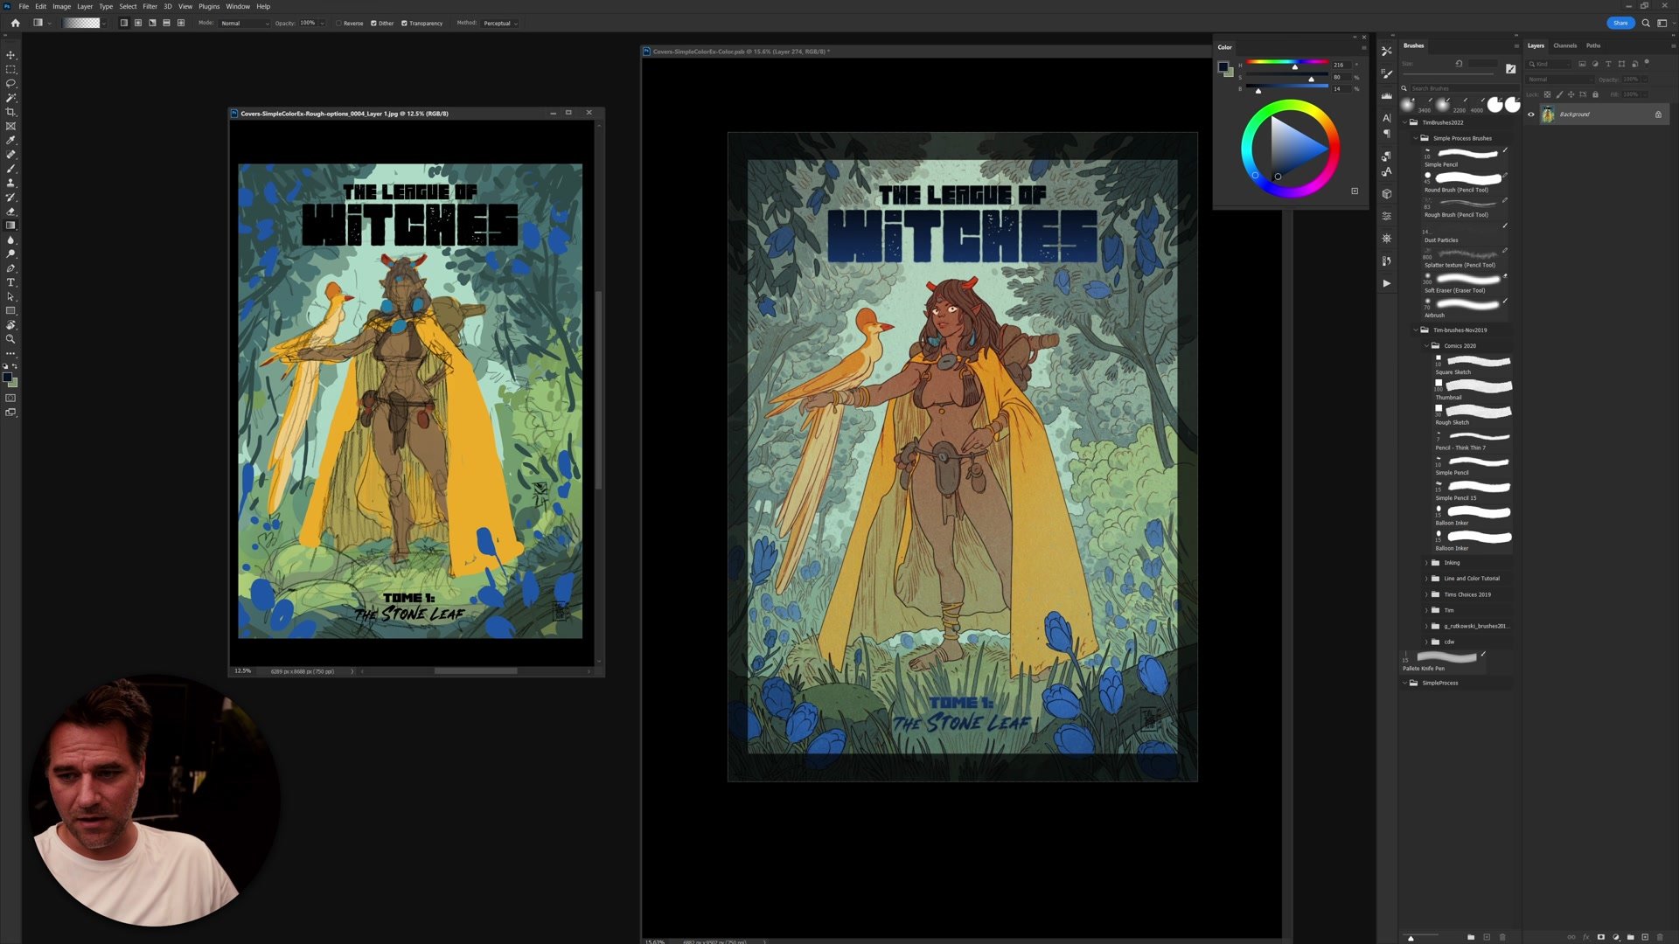The image size is (1679, 944).
Task: Select the Eyedropper tool
Action: click(x=10, y=140)
